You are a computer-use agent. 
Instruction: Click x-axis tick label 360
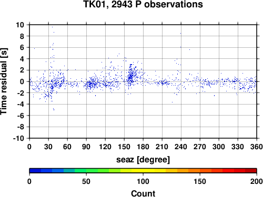pyautogui.click(x=257, y=147)
